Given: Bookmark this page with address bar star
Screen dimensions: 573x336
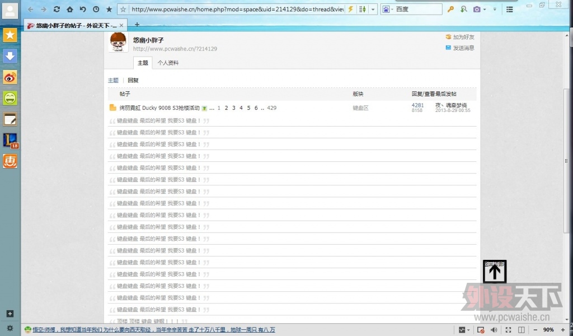Looking at the screenshot, I should [x=123, y=9].
